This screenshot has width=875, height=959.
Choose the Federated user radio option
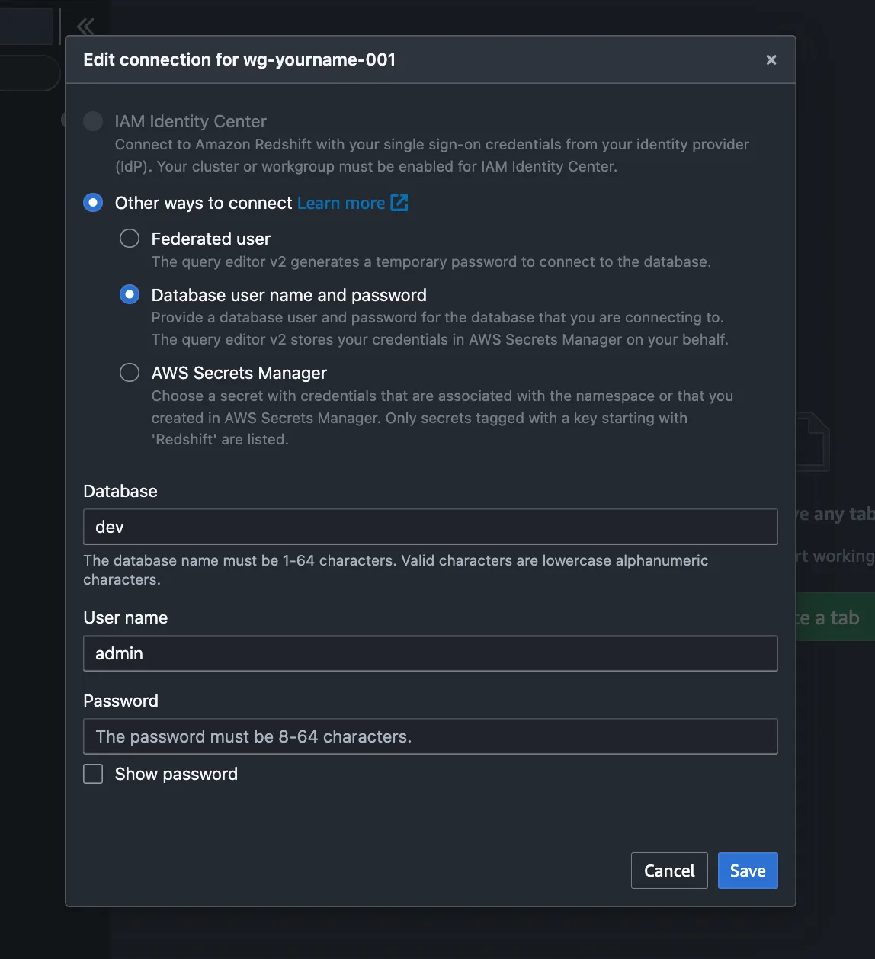(x=130, y=239)
